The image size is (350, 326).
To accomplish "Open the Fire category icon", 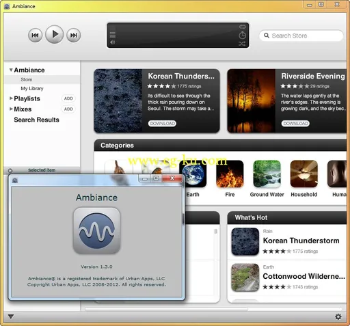I will pos(230,174).
